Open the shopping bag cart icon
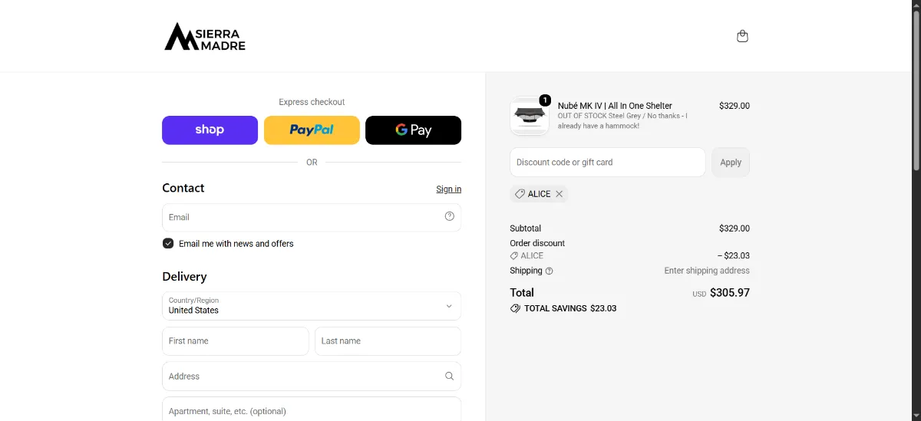Image resolution: width=921 pixels, height=421 pixels. [742, 36]
